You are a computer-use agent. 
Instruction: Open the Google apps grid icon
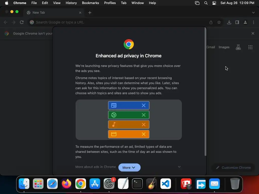pos(250,47)
